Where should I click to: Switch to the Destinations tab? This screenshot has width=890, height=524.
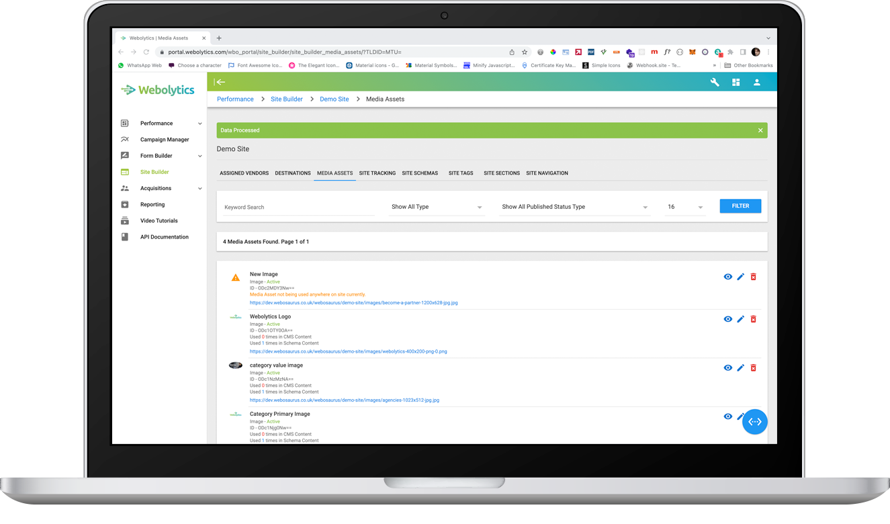point(293,173)
